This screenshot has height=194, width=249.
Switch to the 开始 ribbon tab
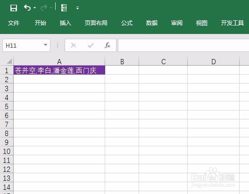coord(41,23)
